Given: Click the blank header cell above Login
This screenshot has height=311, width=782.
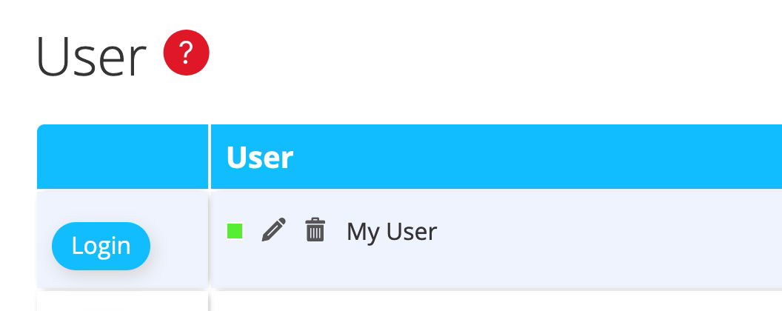Looking at the screenshot, I should click(122, 157).
